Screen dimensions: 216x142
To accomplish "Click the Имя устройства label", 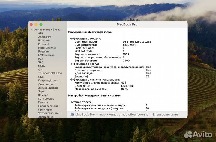I will click(85, 45).
